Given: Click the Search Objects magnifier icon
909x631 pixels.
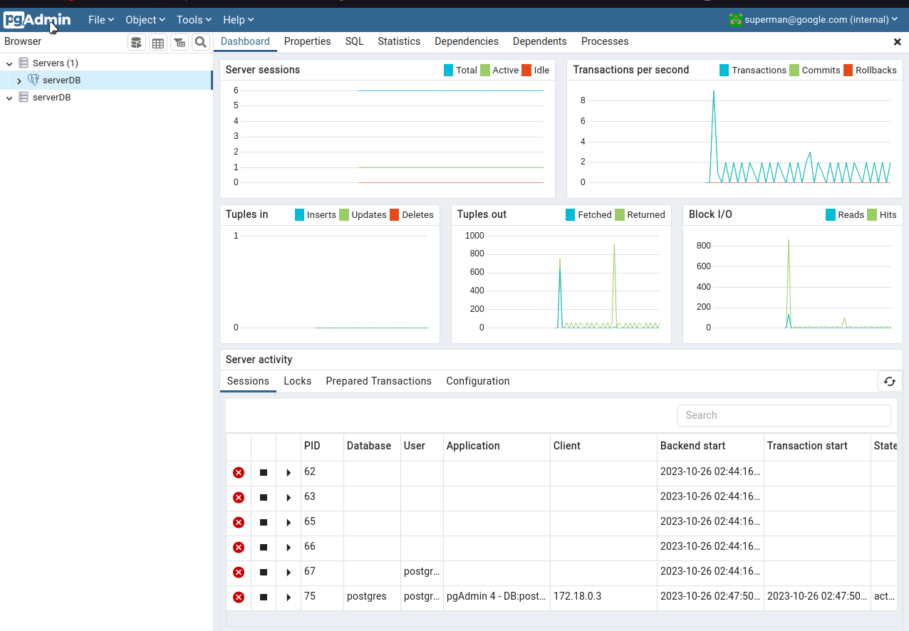Looking at the screenshot, I should coord(201,43).
